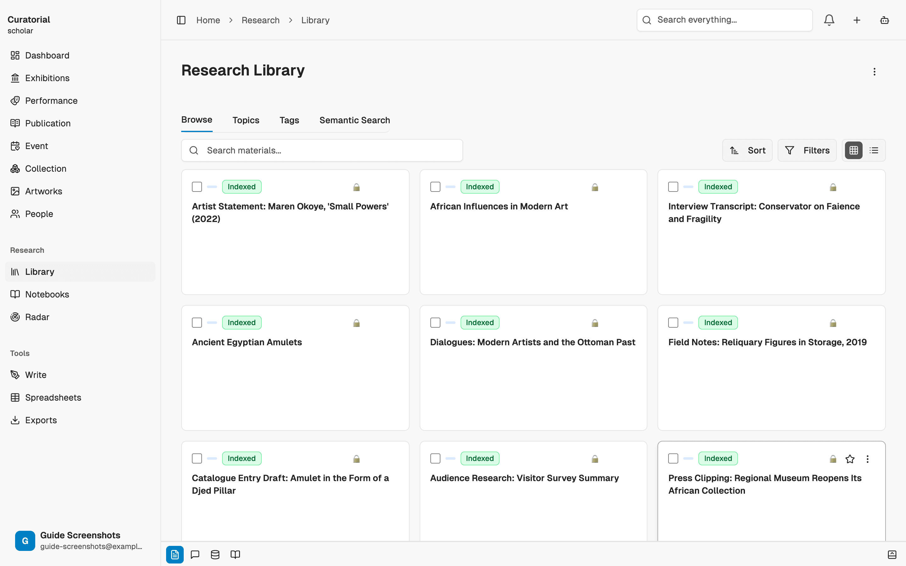Open Radar in Research section

[x=80, y=317]
